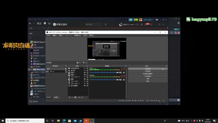This screenshot has width=218, height=123.
Task: Toggle visibility of 图像 3 source
Action: (85, 73)
